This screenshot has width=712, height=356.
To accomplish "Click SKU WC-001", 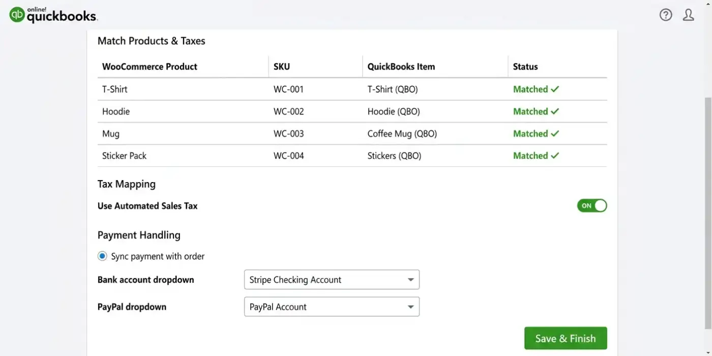I will pos(288,89).
